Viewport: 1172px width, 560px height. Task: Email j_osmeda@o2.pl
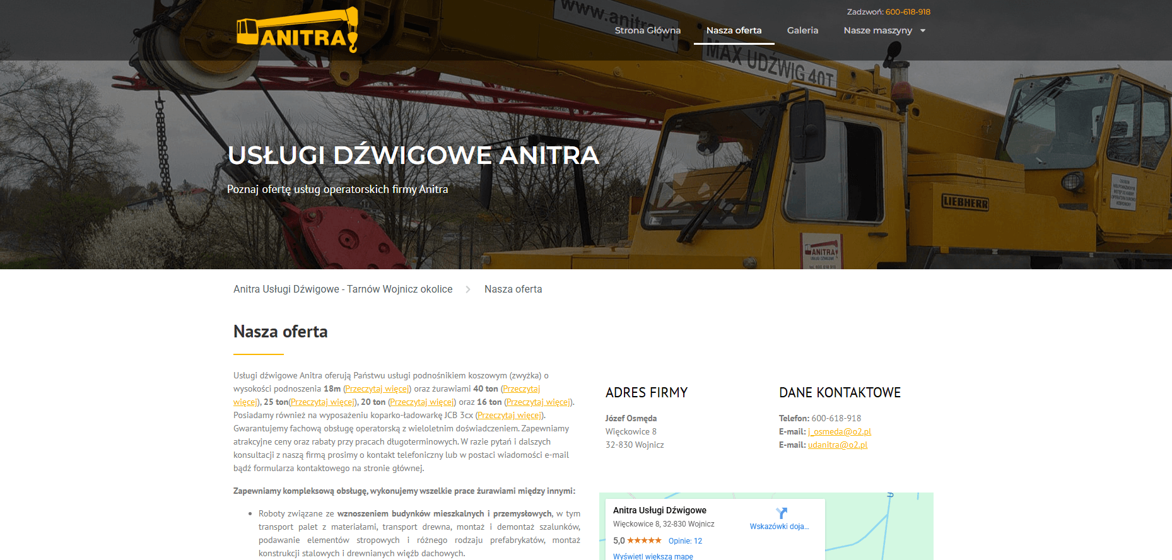(x=840, y=431)
